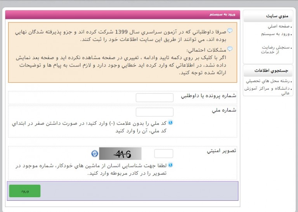Click the captcha code entry box
Viewport: 298px width, 212px height.
coord(164,154)
